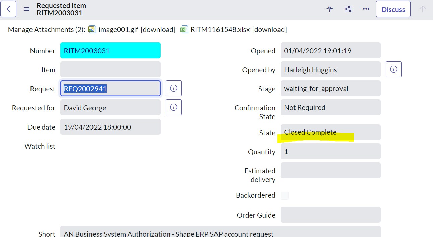Open the info preview for Harleigh Huggins

(x=393, y=69)
